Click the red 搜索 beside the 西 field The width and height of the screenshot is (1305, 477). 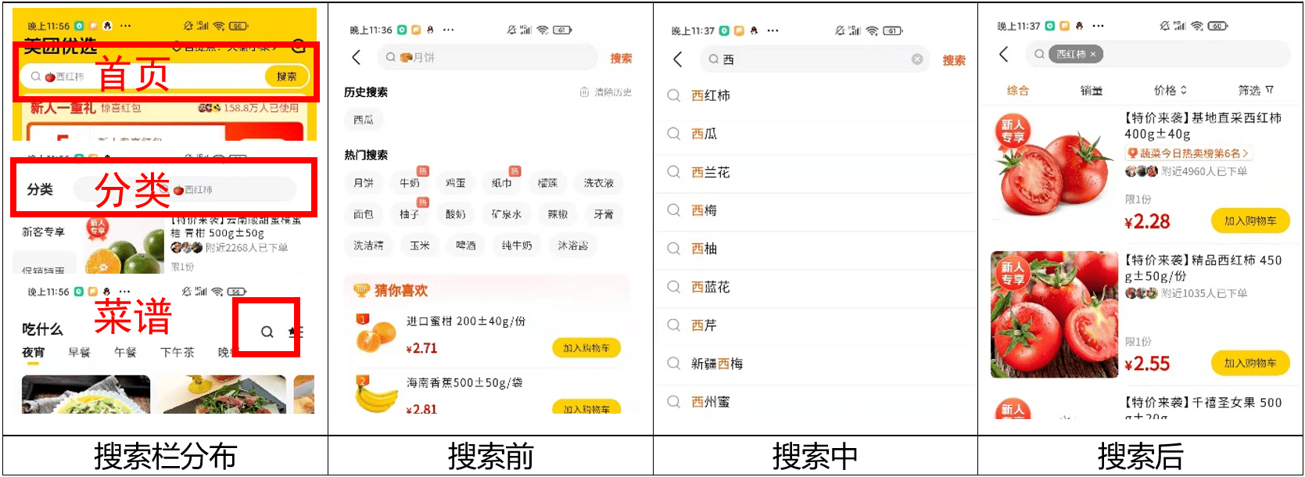pos(954,60)
